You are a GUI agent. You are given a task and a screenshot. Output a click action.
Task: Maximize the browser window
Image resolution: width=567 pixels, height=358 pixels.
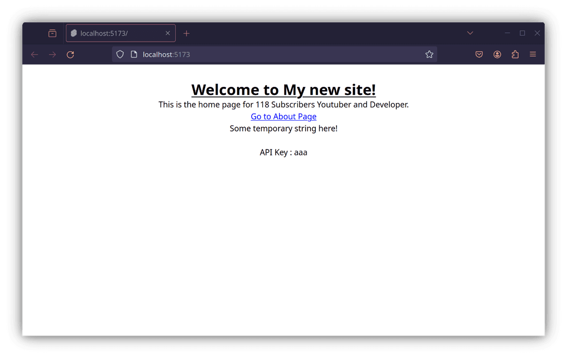(522, 33)
